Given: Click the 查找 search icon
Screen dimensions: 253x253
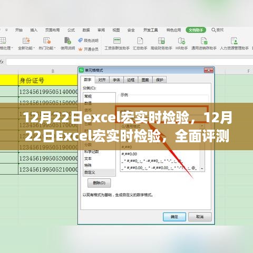Looking at the screenshot, I should (x=213, y=30).
